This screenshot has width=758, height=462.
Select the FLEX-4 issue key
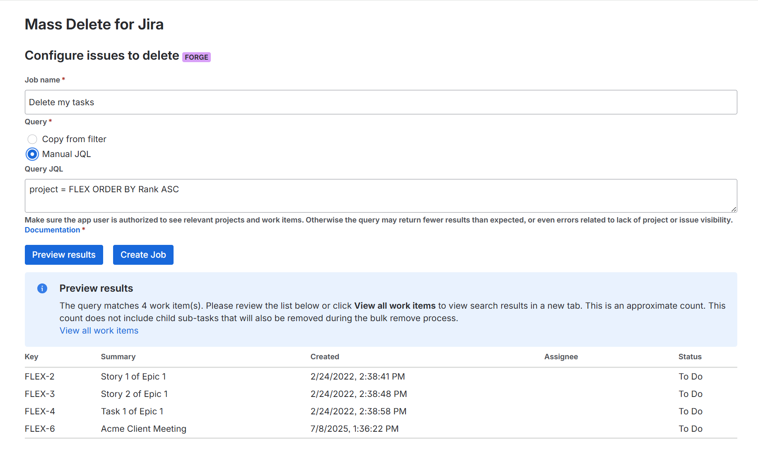(x=40, y=411)
